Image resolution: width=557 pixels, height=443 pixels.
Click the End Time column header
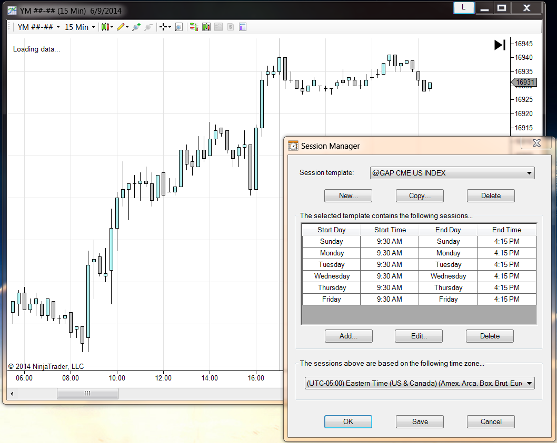tap(506, 230)
